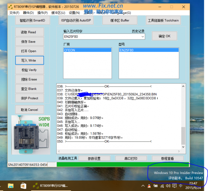Click the 写入 Write button
This screenshot has height=191, width=208.
[29, 60]
